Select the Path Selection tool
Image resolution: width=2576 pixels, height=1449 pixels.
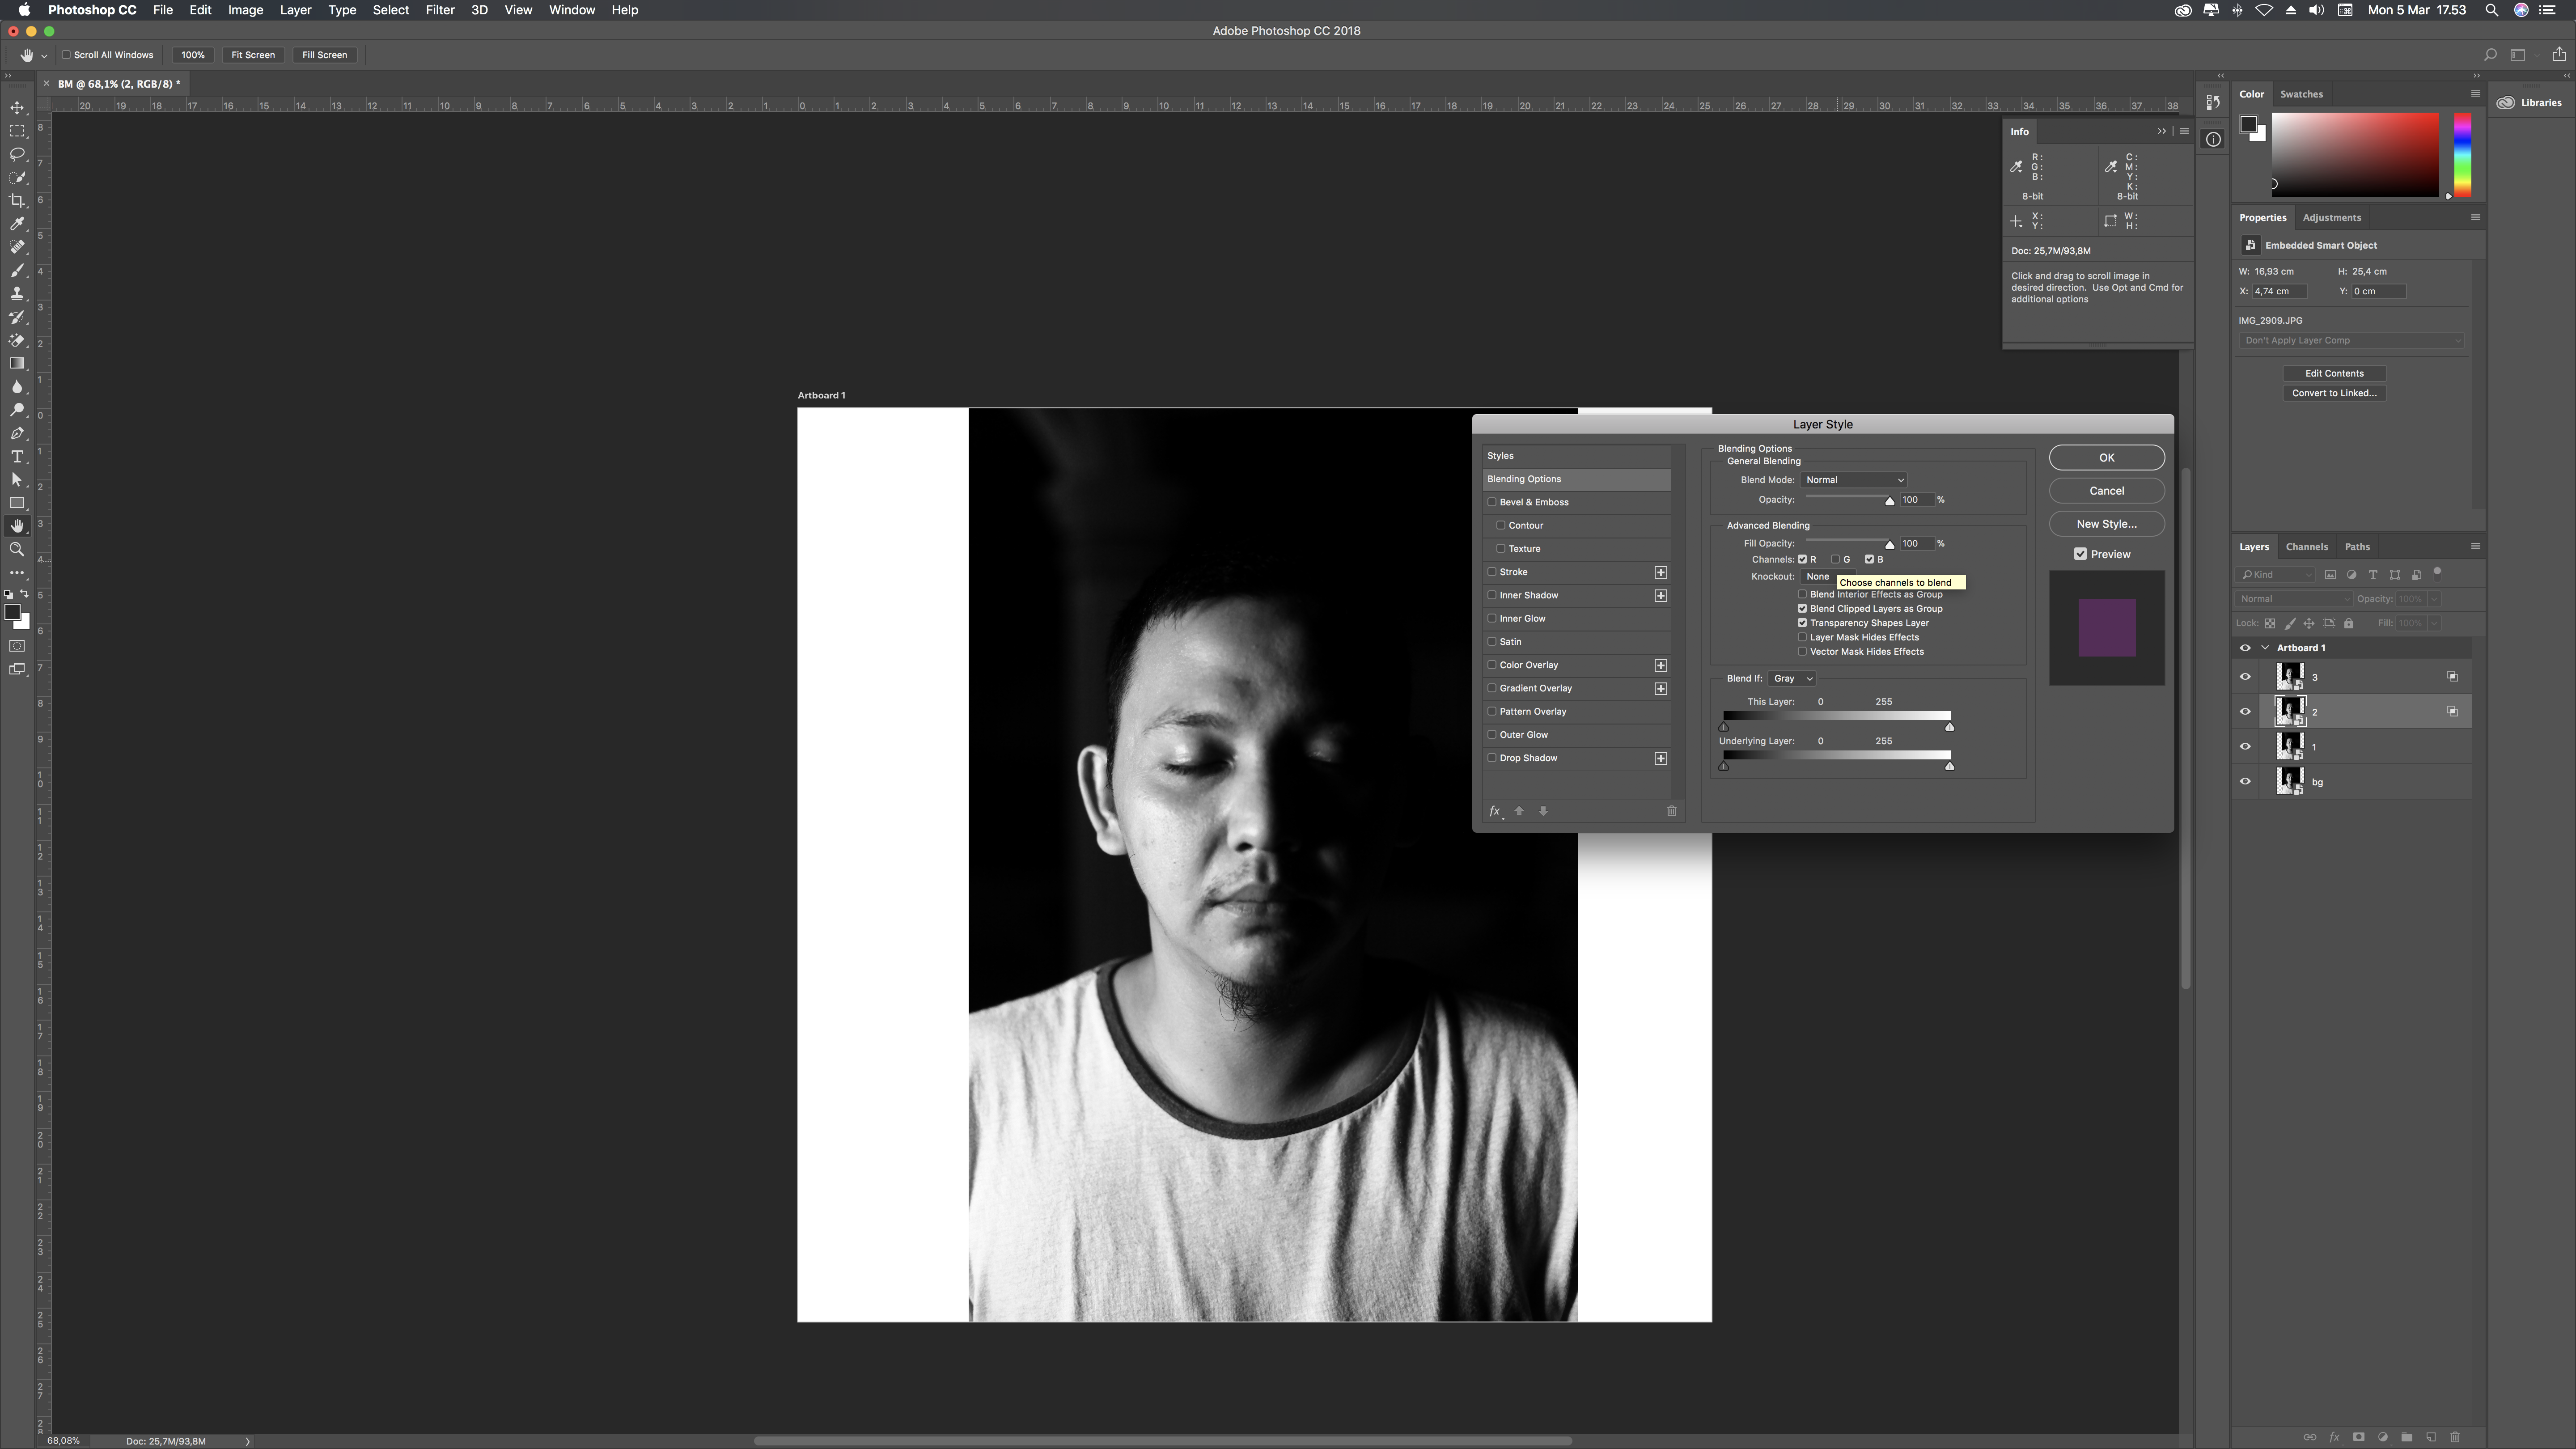(17, 479)
